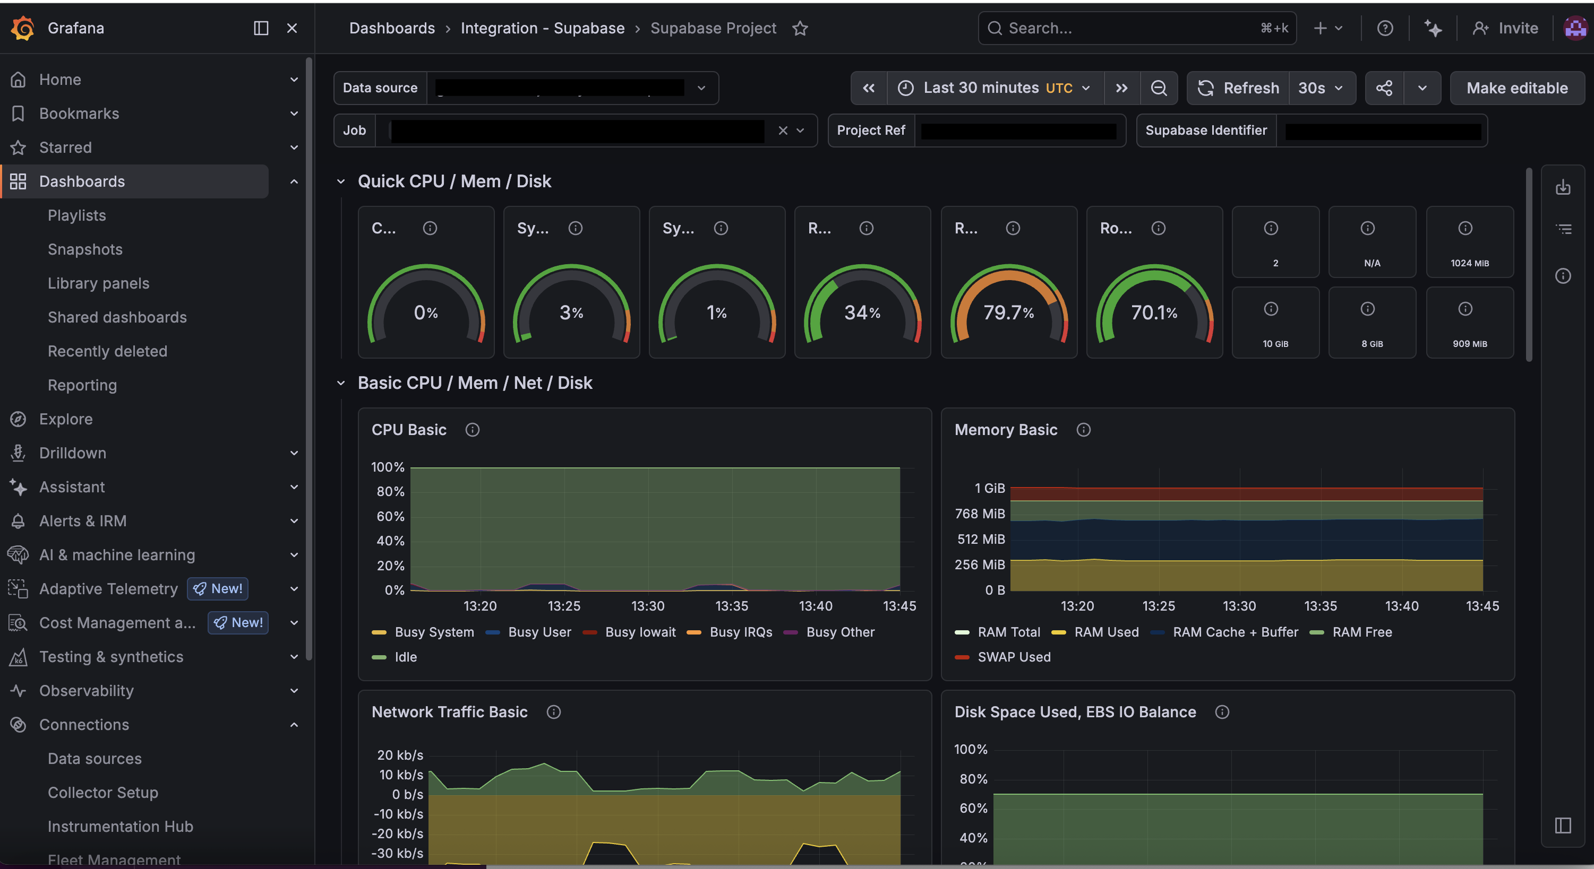
Task: Star the Supabase Project dashboard
Action: pos(800,29)
